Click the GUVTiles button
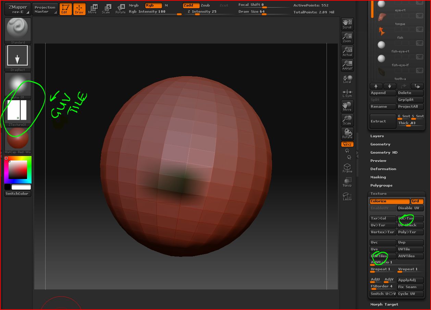The width and height of the screenshot is (431, 310). [383, 256]
